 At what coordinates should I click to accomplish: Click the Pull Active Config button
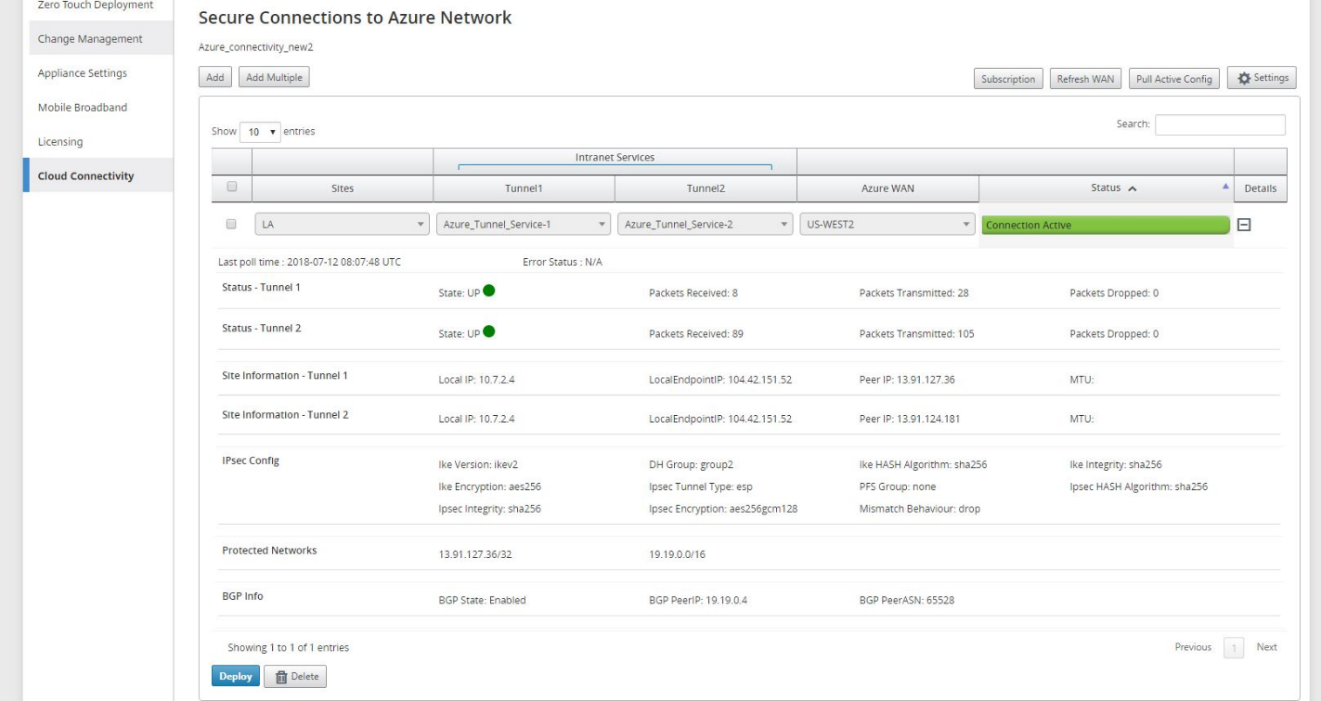[1174, 79]
